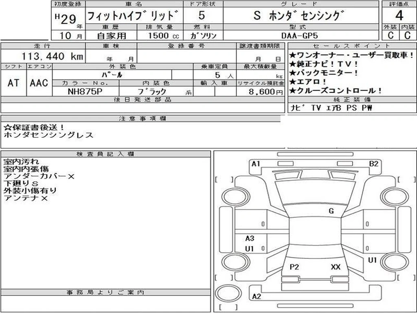This screenshot has height=313, width=417.
Task: Click the sales point エアロ！
Action: point(308,82)
